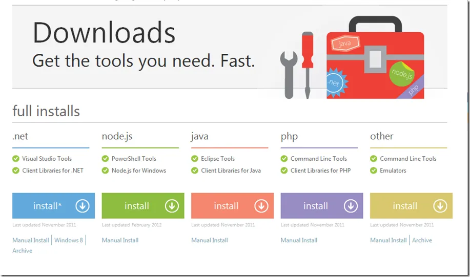
Task: Open the Archive link under .net
Action: (22, 251)
